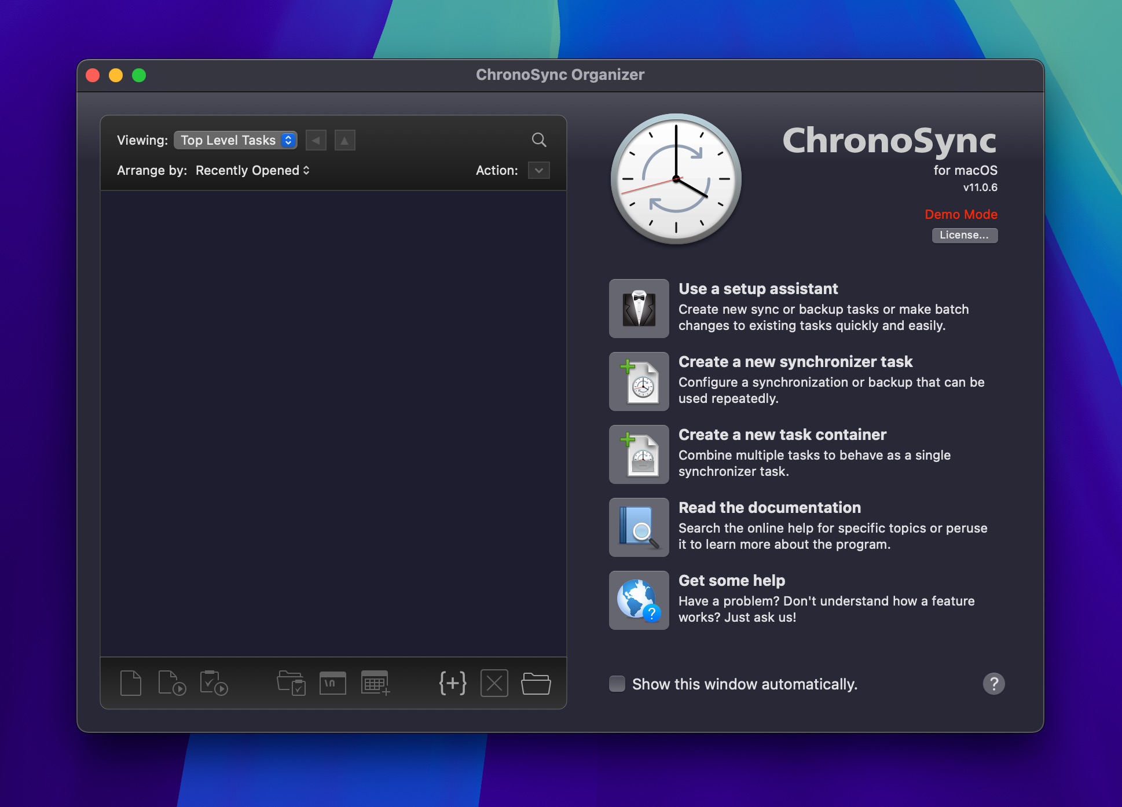This screenshot has height=807, width=1122.
Task: Open the License dialog
Action: point(965,236)
